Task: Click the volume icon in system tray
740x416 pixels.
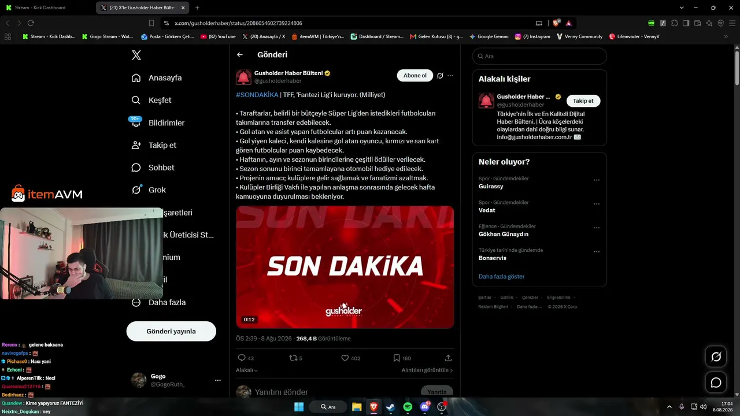Action: click(703, 407)
